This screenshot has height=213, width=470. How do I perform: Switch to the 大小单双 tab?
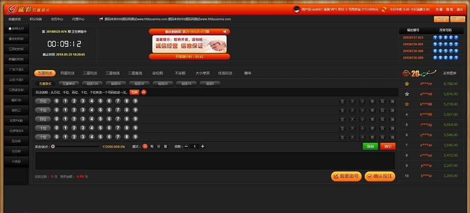(x=203, y=73)
